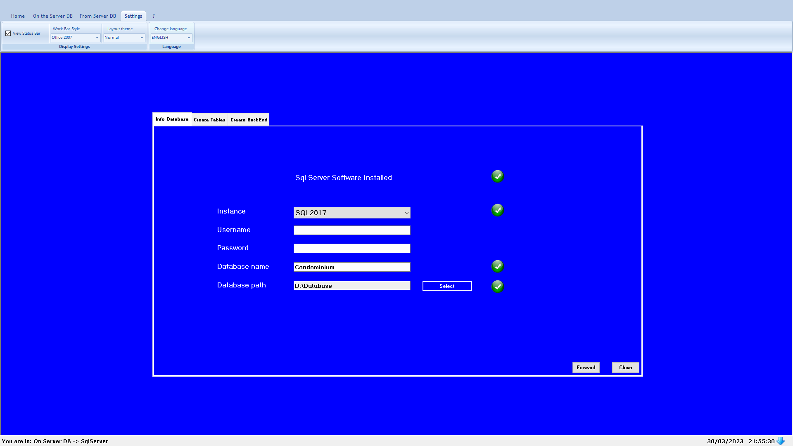
Task: Switch to the Create BackEnd tab
Action: point(249,120)
